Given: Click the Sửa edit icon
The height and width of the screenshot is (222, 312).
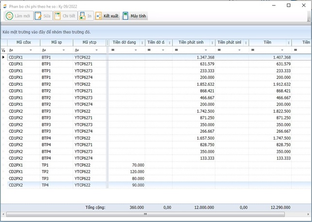Looking at the screenshot, I should [37, 16].
